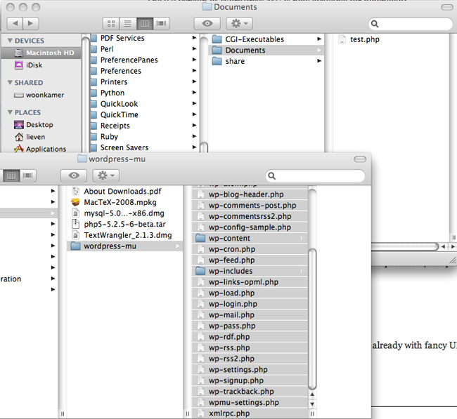Switch wordpress-mu window to Cover Flow
457x419 pixels.
pyautogui.click(x=27, y=175)
